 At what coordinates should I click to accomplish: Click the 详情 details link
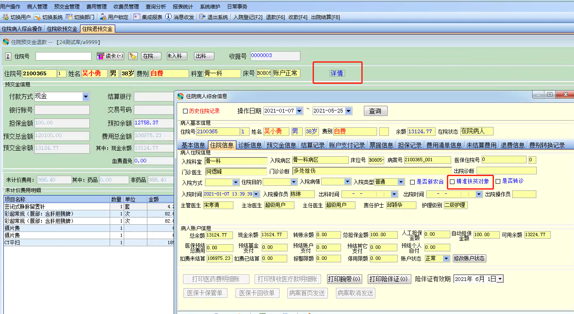337,73
